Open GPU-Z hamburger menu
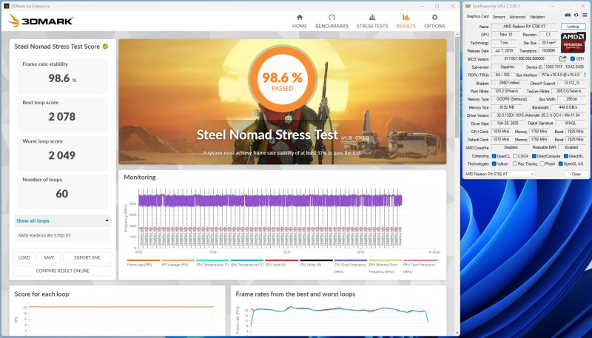The height and width of the screenshot is (338, 592). pos(585,16)
